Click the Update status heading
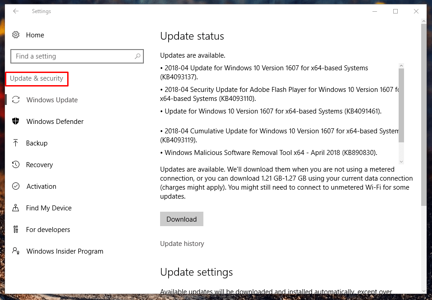The width and height of the screenshot is (432, 300). click(192, 36)
